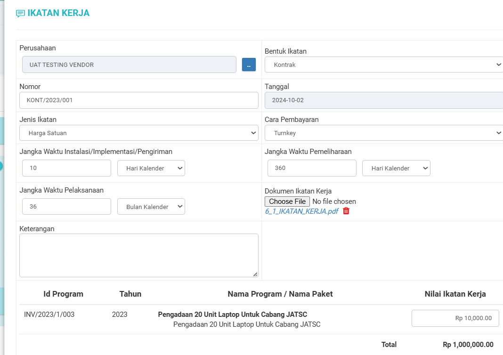This screenshot has width=503, height=355.
Task: Click the blue browse button next to Perusahaan
Action: (249, 65)
